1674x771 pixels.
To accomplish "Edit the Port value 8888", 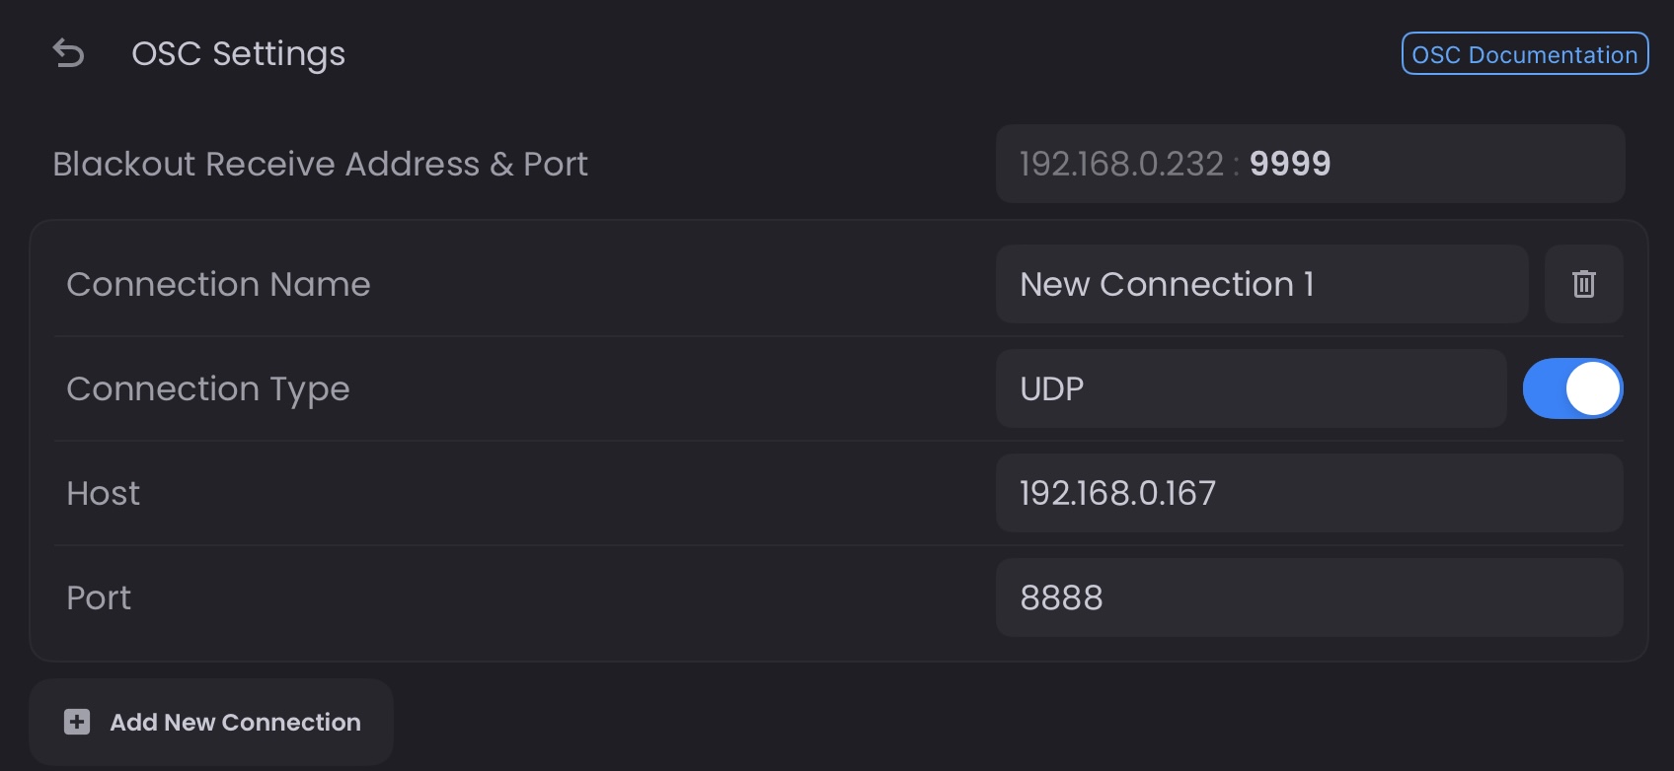I will tap(1310, 597).
